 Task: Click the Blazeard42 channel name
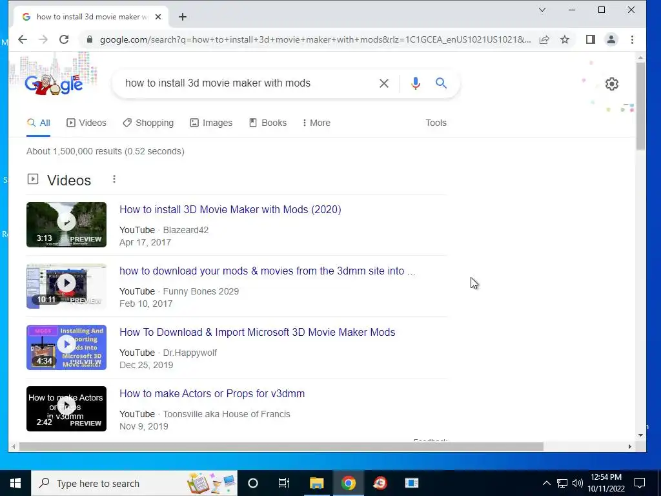185,231
